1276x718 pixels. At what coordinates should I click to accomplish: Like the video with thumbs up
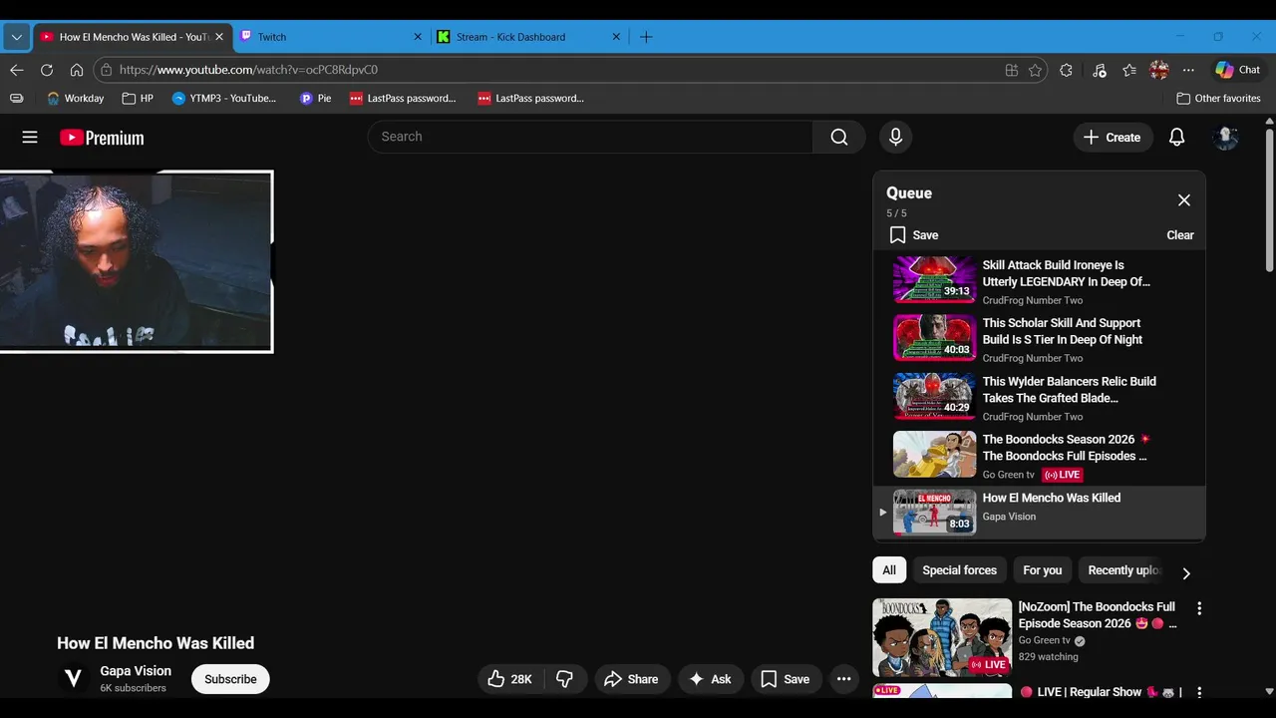(510, 679)
